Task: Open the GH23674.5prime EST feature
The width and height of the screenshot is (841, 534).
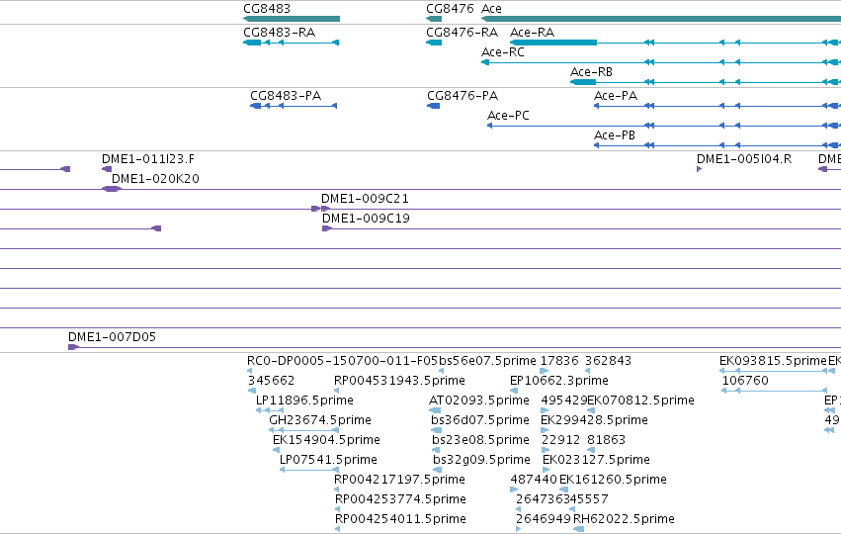Action: click(304, 430)
